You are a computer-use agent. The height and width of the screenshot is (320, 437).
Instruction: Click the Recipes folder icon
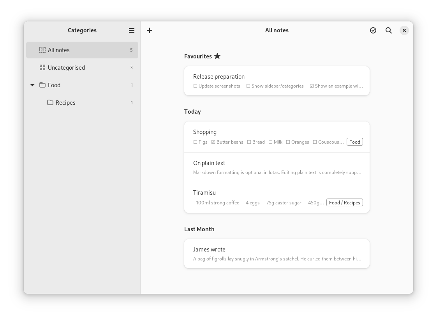(x=50, y=102)
